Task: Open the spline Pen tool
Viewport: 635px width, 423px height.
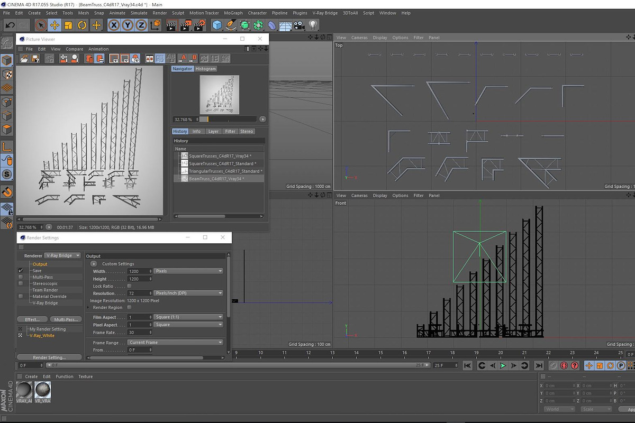Action: [x=231, y=25]
